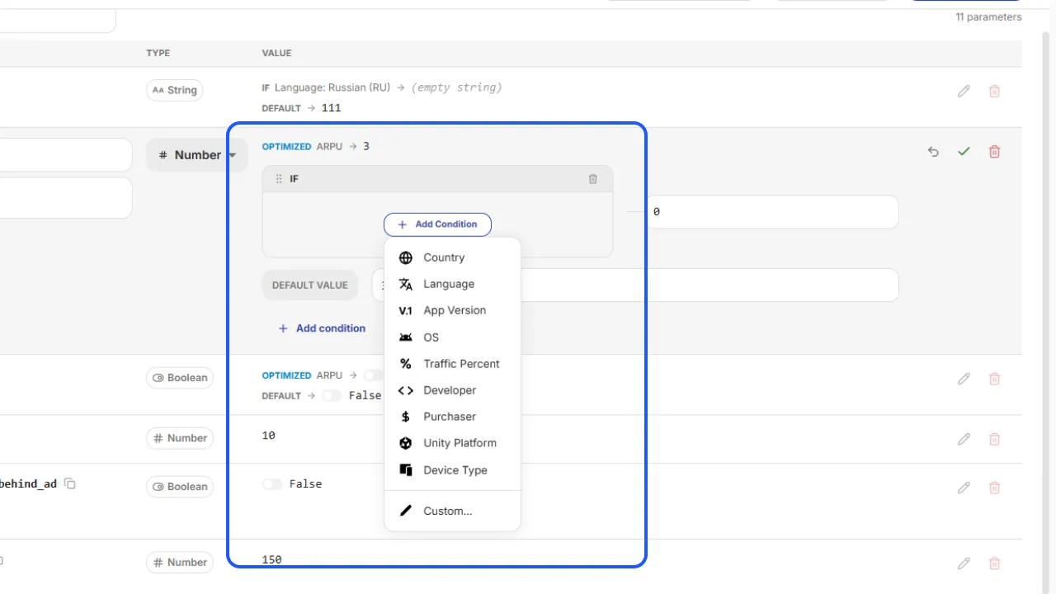Click the Add Condition pill button
Image resolution: width=1056 pixels, height=594 pixels.
(x=437, y=224)
